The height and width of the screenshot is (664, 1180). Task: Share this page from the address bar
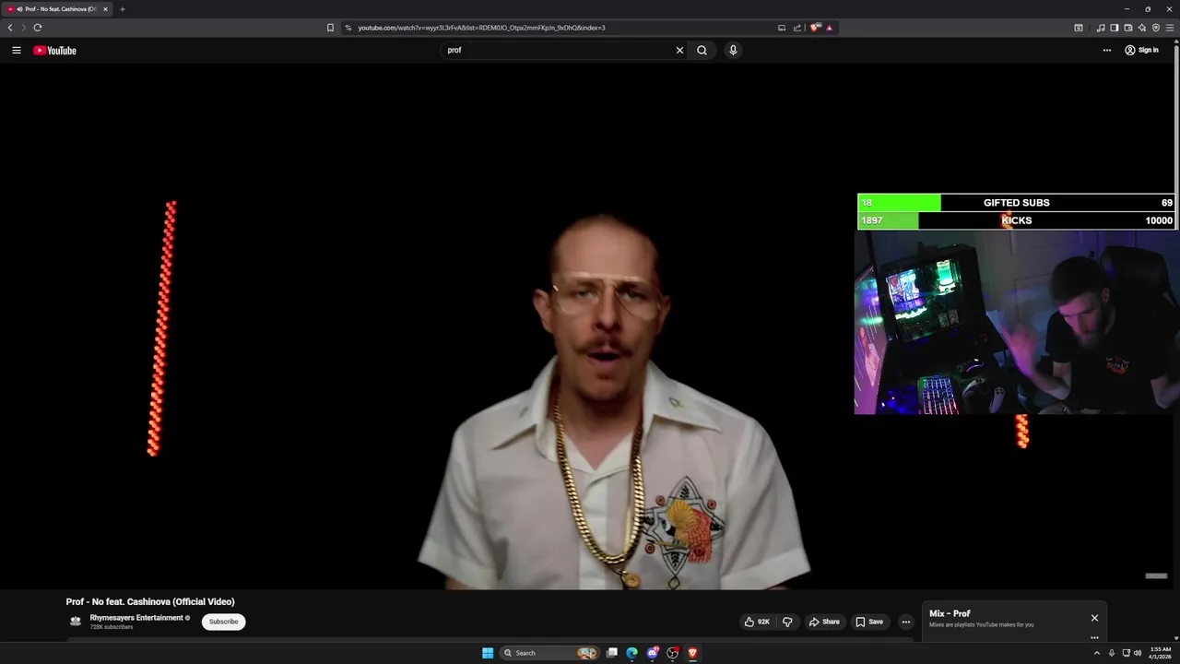tap(797, 28)
